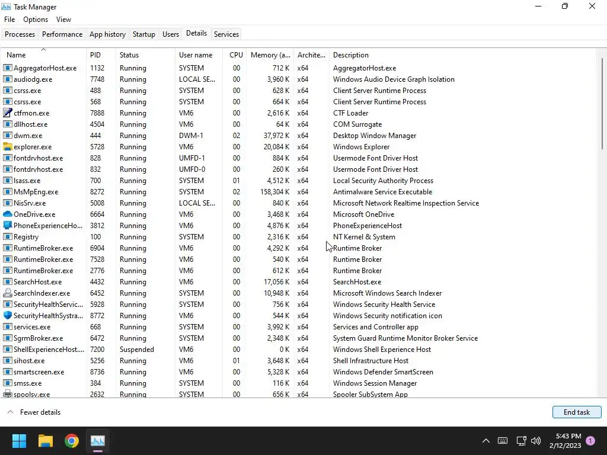Switch to the Services tab

[226, 34]
